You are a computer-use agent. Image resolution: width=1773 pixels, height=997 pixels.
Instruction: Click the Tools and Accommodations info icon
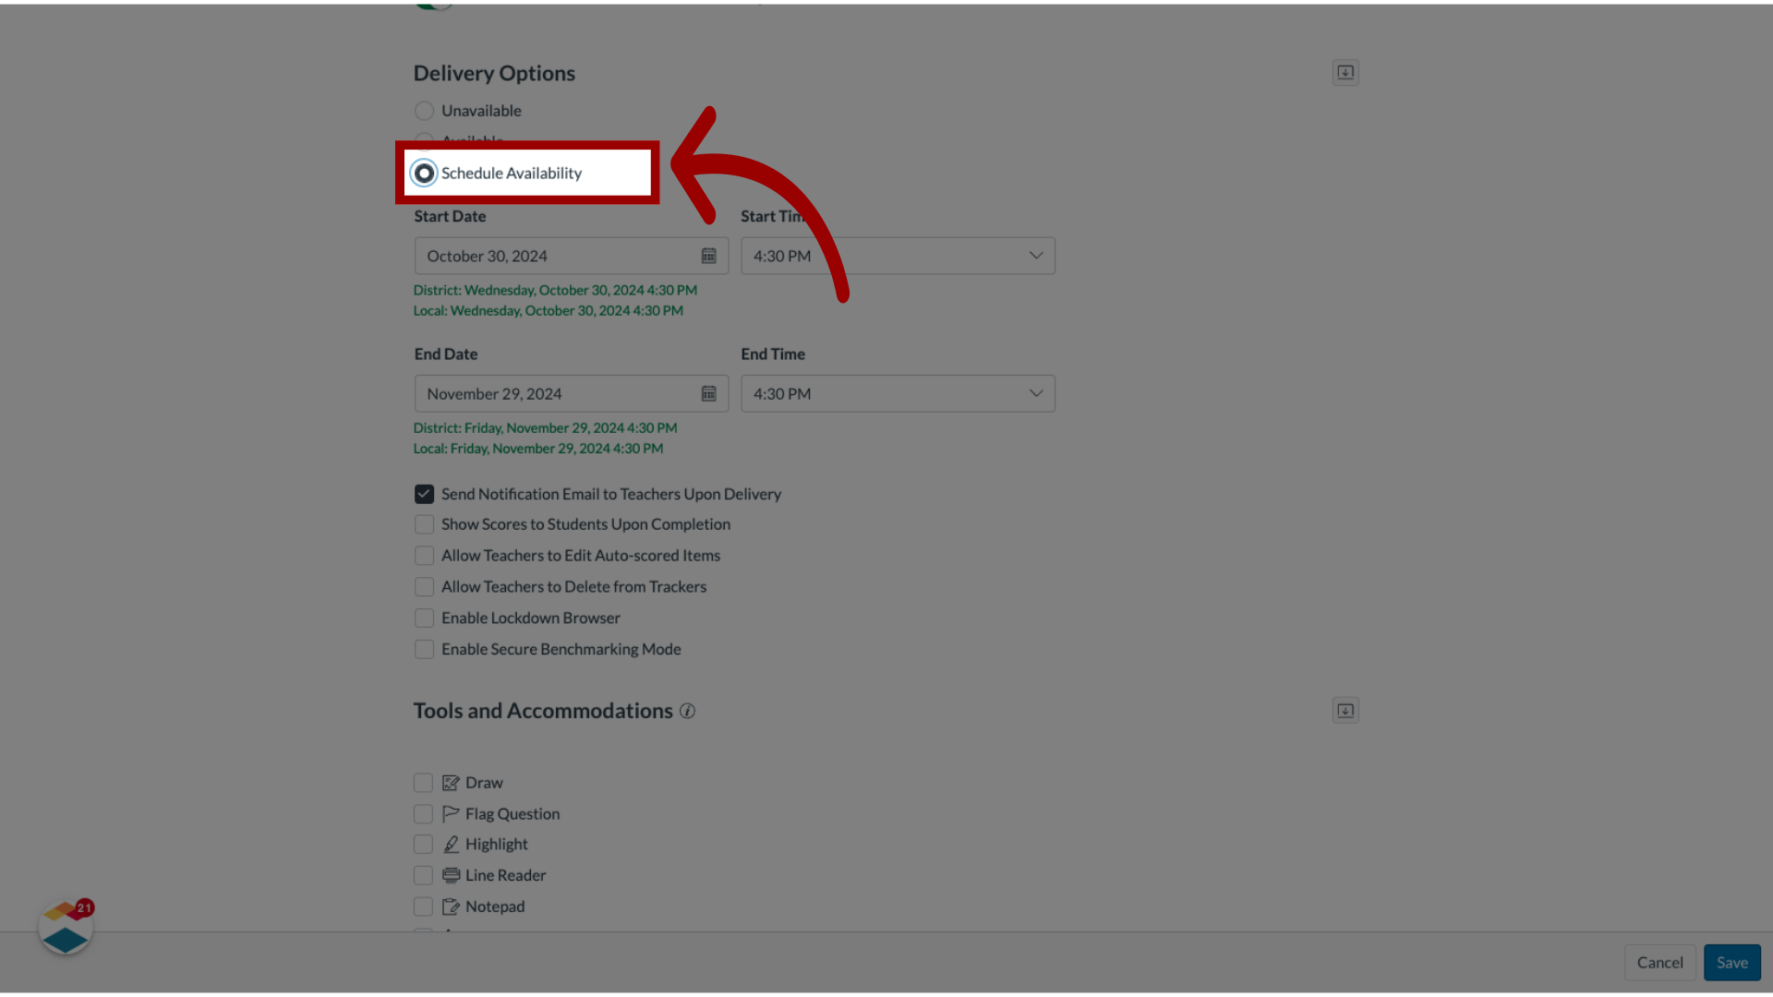point(687,711)
